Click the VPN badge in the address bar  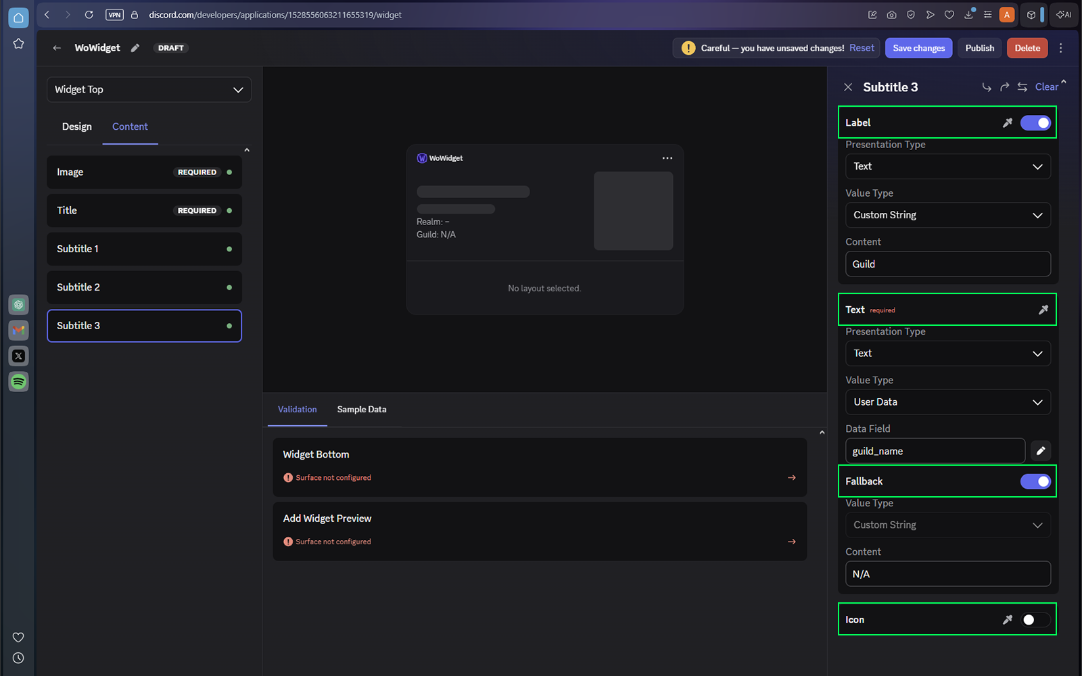click(114, 15)
